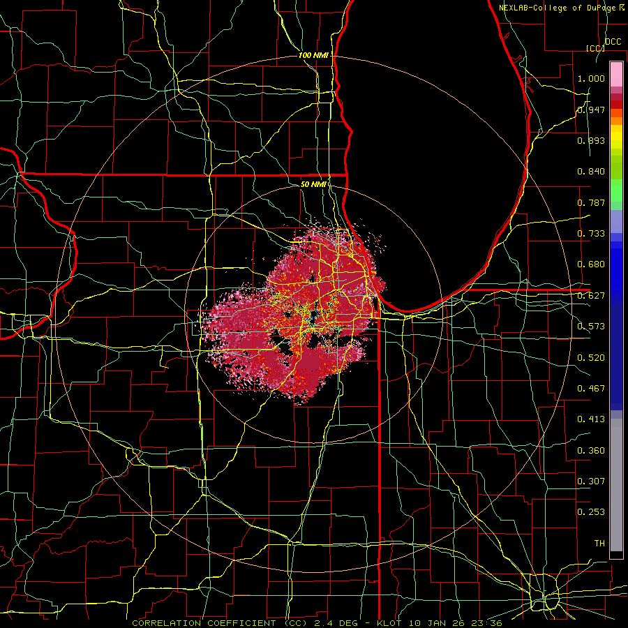Screen dimensions: 628x628
Task: Select the 0.307 scale value
Action: 591,481
